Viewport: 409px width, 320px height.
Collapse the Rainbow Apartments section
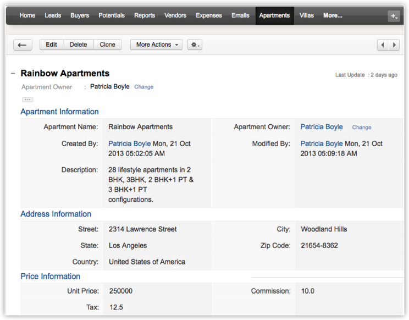pyautogui.click(x=13, y=74)
